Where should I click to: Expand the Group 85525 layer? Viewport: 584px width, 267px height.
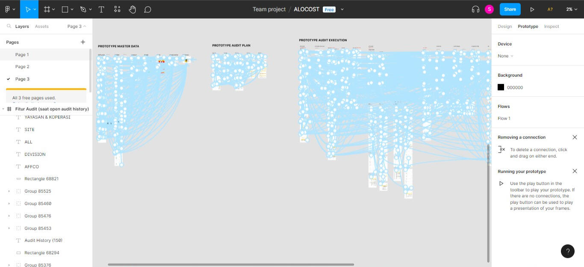click(x=9, y=191)
